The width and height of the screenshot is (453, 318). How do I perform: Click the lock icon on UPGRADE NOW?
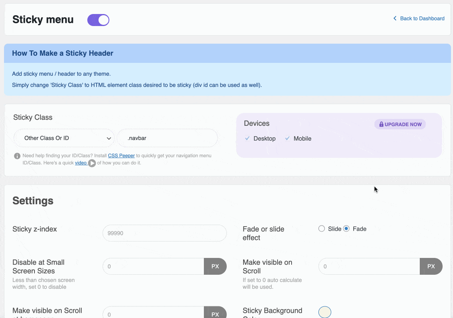(x=381, y=124)
